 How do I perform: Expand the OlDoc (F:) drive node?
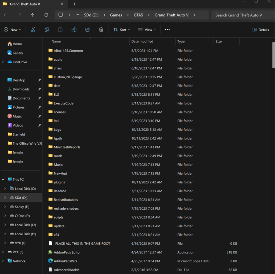(x=5, y=216)
